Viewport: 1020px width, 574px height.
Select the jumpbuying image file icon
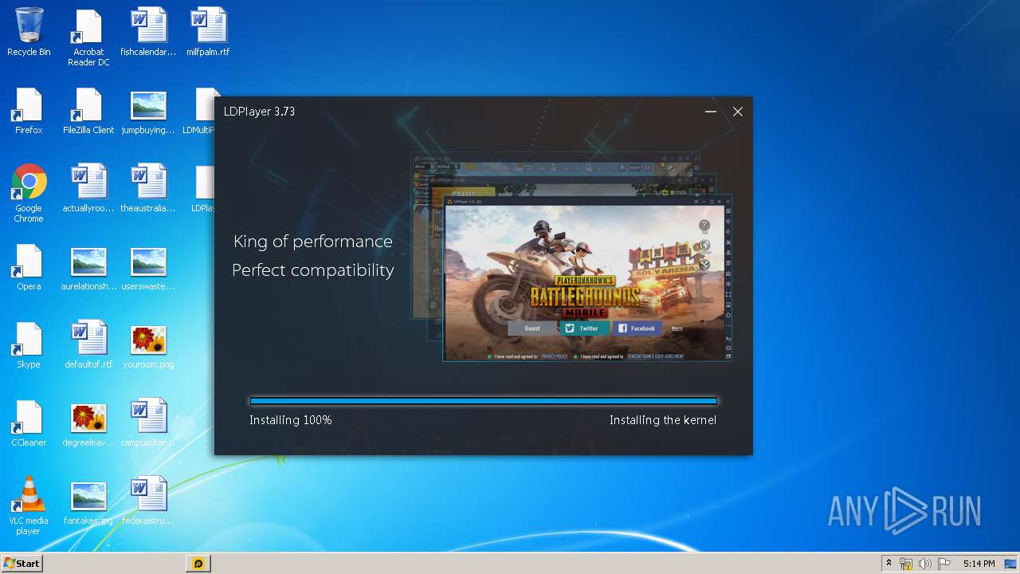(148, 111)
